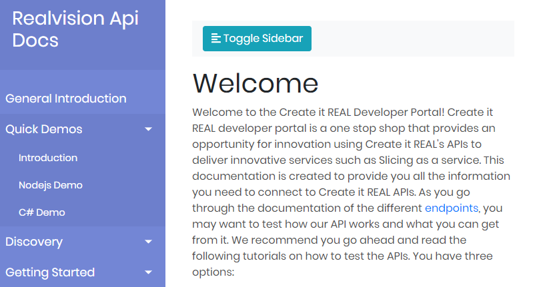
Task: Click the Toggle Sidebar button
Action: (257, 39)
